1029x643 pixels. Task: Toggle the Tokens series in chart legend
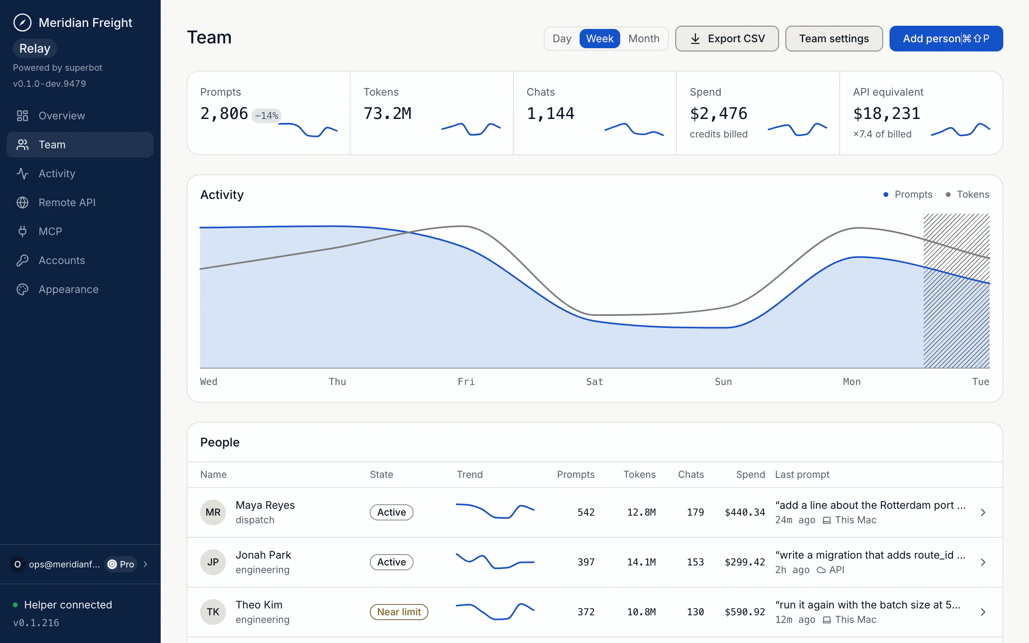pyautogui.click(x=968, y=195)
